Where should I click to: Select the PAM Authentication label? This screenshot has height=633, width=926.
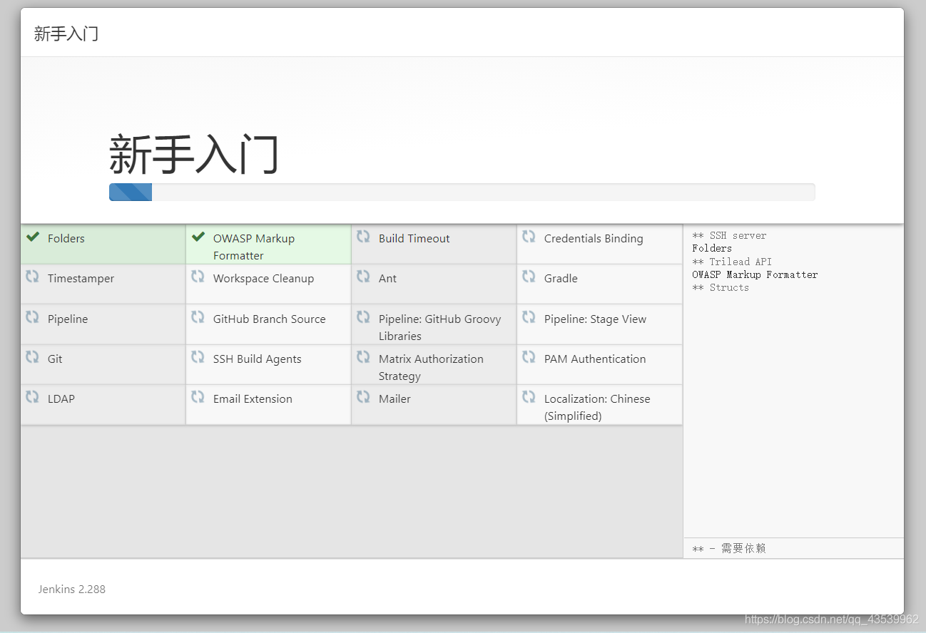[x=595, y=359]
